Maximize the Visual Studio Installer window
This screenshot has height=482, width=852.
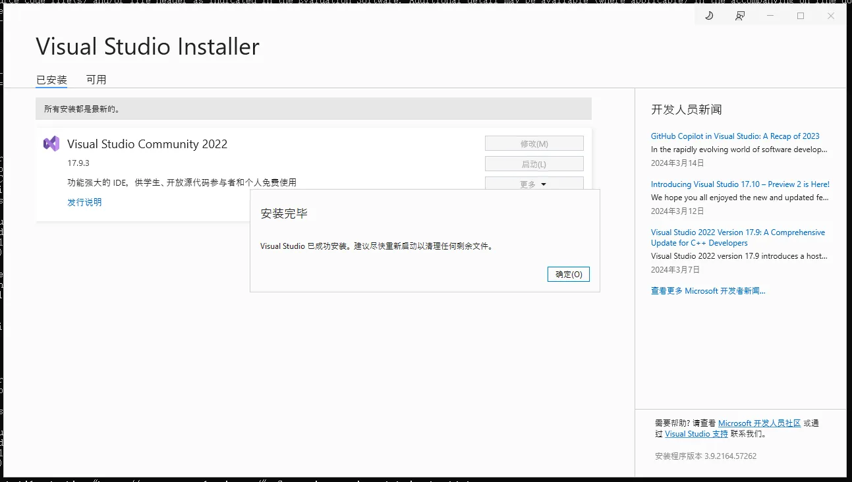pyautogui.click(x=801, y=16)
